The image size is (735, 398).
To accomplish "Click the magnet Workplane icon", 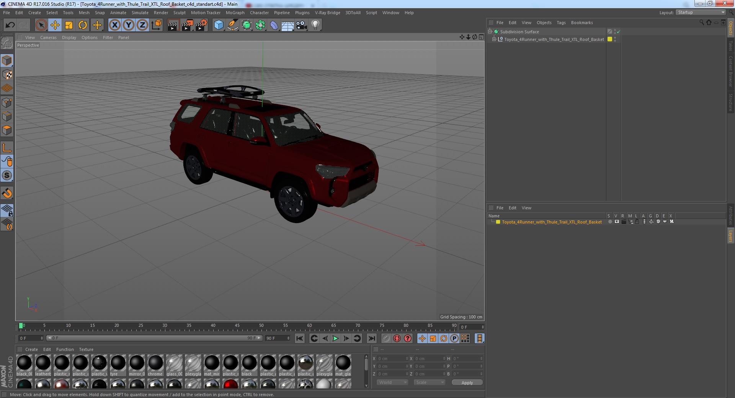I will (x=7, y=193).
